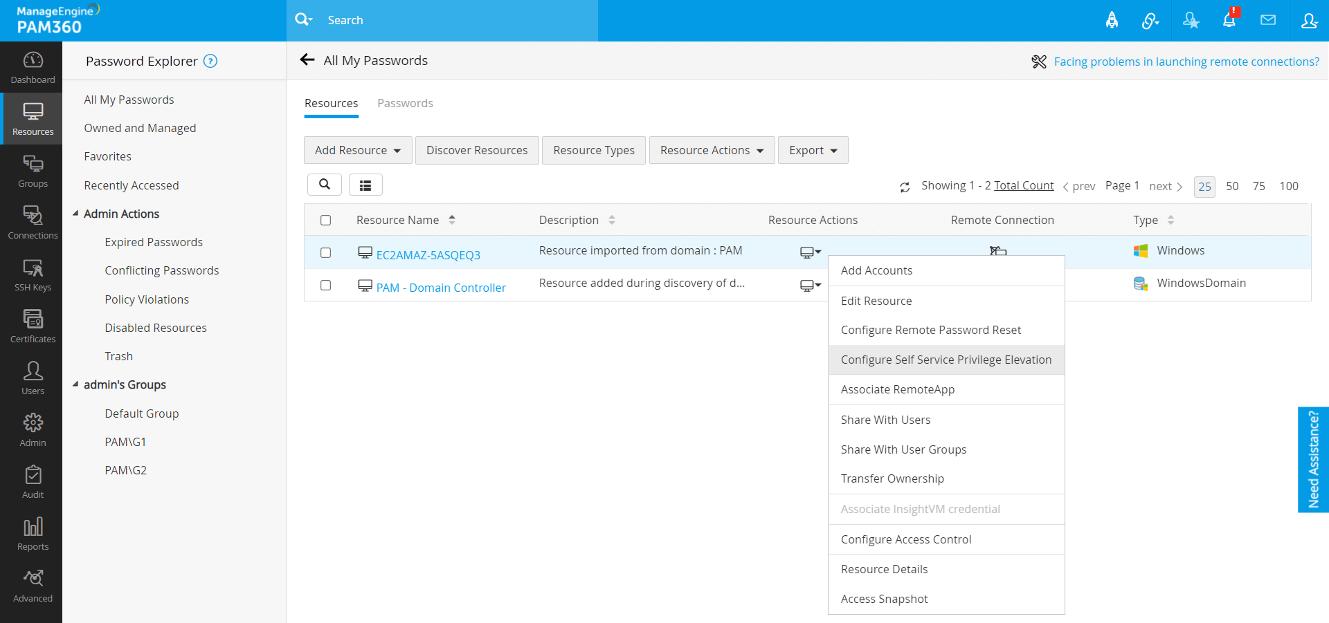Expand the Export dropdown
The height and width of the screenshot is (623, 1329).
(813, 150)
